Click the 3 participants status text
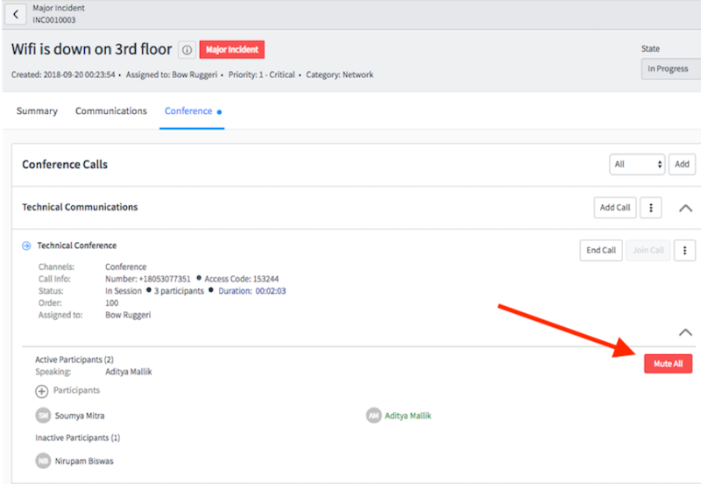This screenshot has width=701, height=484. [179, 291]
